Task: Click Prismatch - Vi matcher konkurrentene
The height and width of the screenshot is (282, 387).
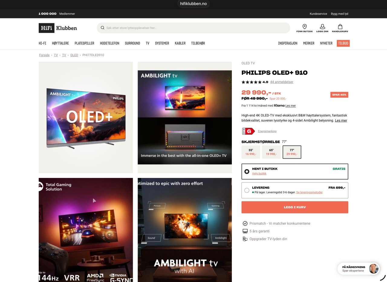Action: (280, 223)
